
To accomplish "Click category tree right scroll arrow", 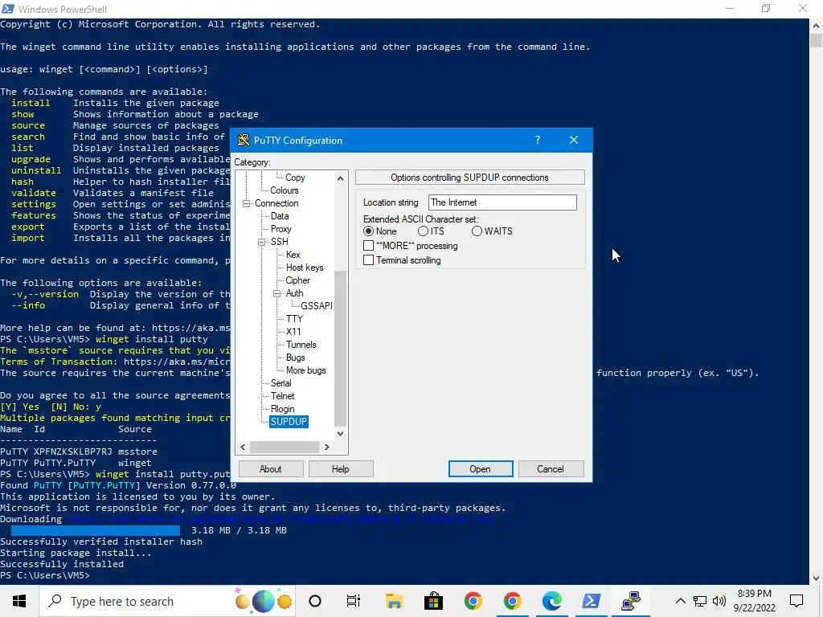I will (327, 447).
